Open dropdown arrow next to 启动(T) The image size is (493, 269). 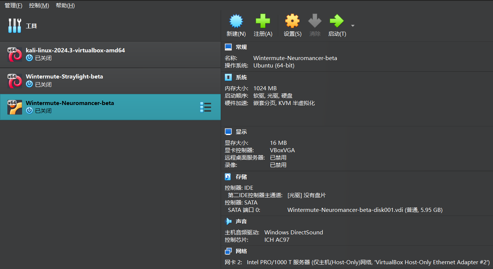click(x=353, y=26)
